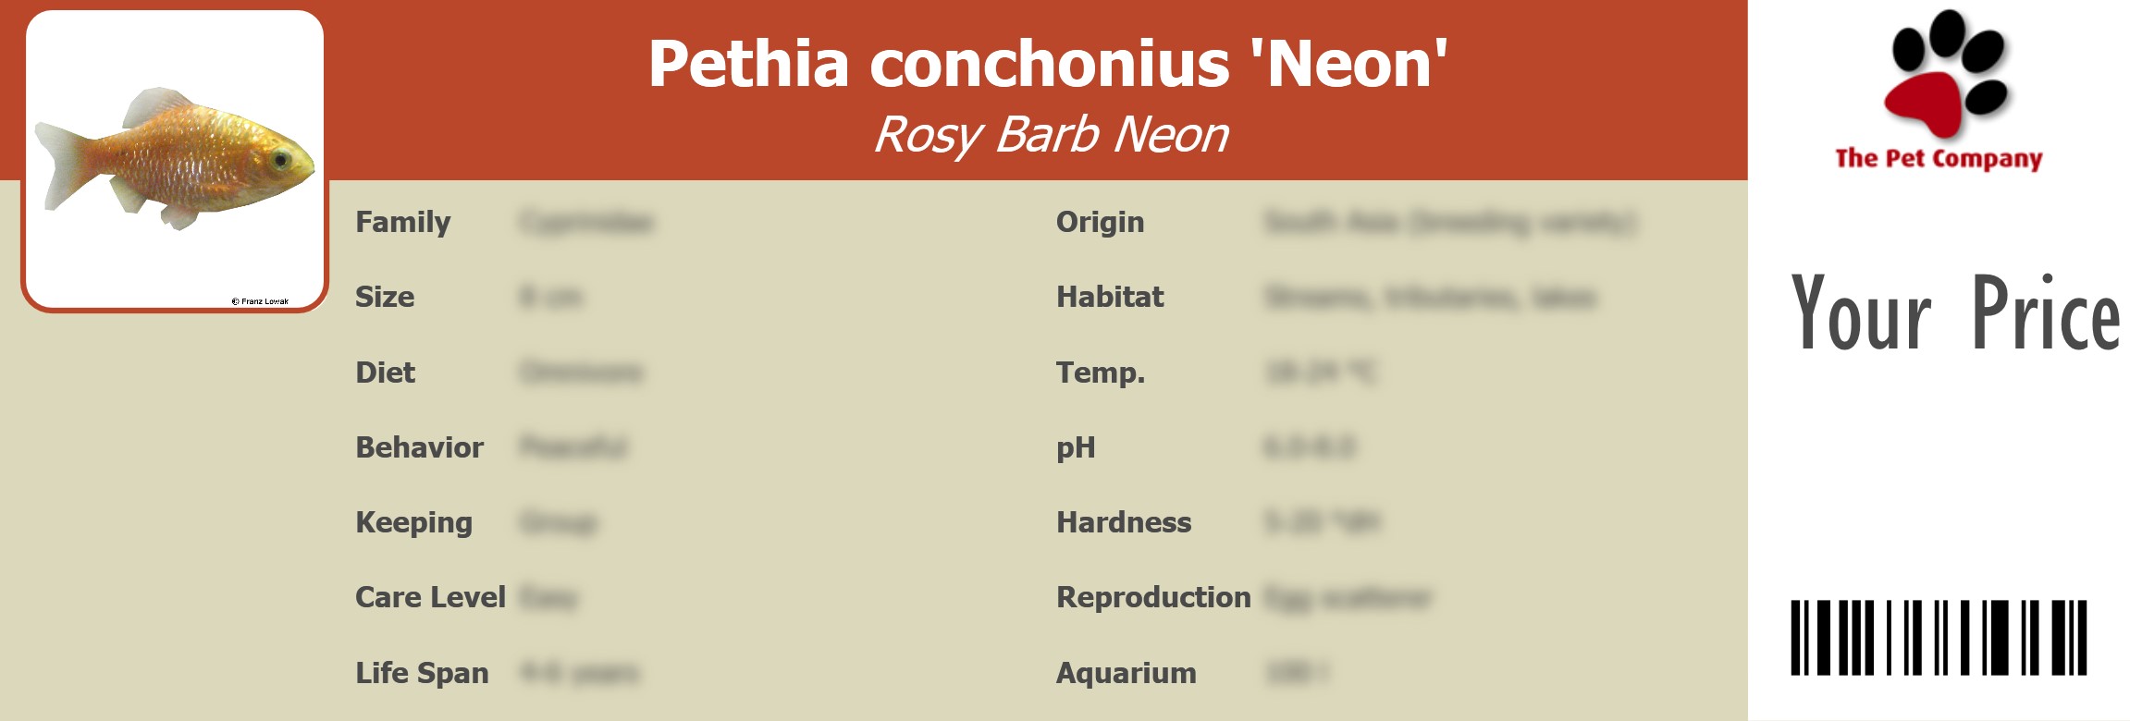This screenshot has height=721, width=2130.
Task: Select The Pet Company text
Action: point(1939,158)
